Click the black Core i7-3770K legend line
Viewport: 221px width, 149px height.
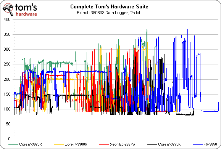152,144
